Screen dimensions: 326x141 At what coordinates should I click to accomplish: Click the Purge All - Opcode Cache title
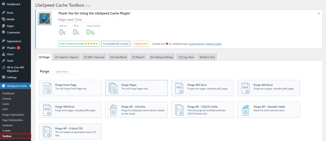coord(269,107)
